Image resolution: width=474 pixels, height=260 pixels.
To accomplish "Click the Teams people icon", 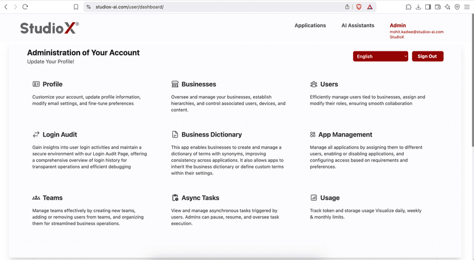I will [36, 198].
